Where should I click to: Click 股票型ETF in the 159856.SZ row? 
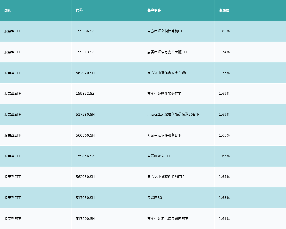pos(13,156)
